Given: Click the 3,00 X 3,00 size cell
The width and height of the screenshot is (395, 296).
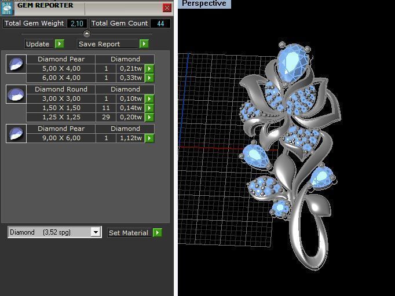Looking at the screenshot, I should (x=61, y=98).
